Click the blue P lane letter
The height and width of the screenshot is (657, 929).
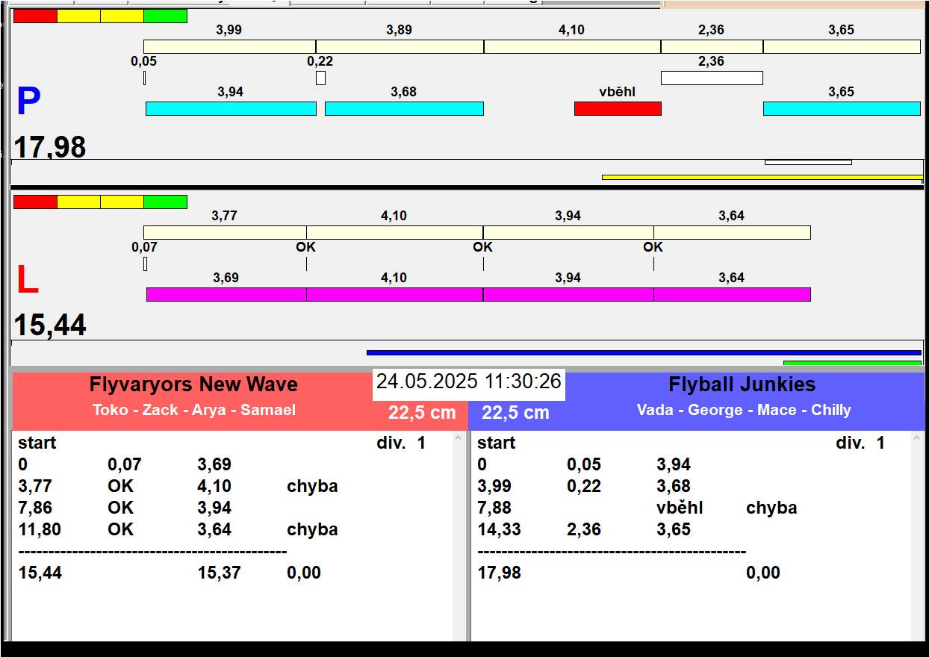coord(28,102)
